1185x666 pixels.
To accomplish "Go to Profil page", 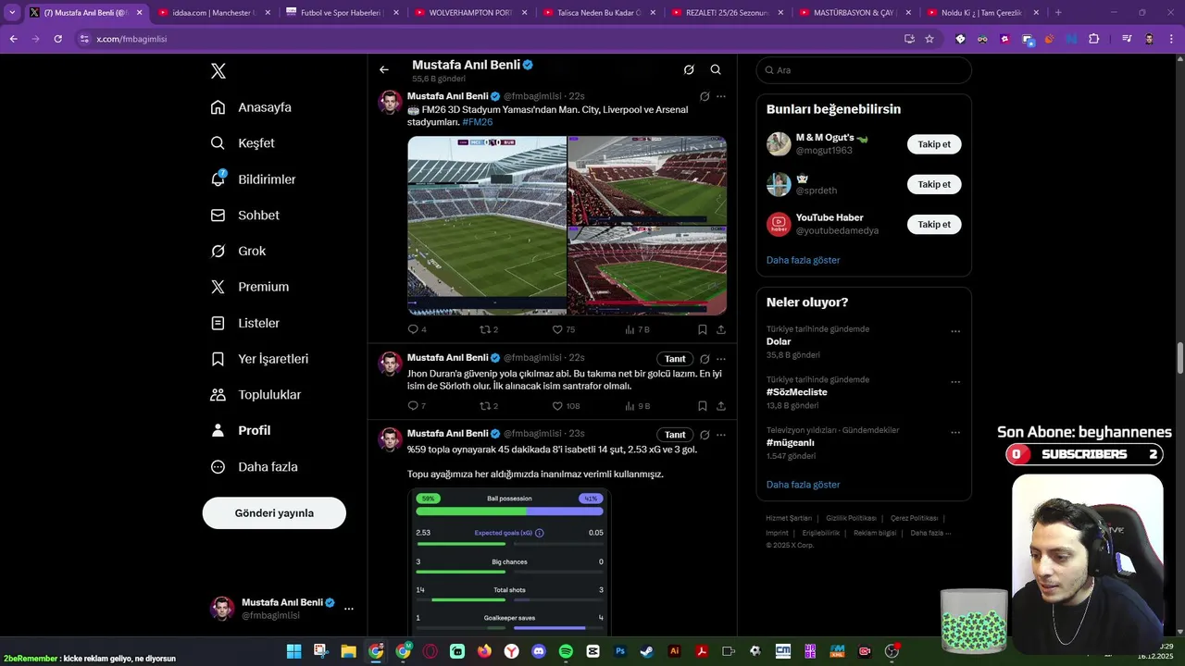I will coord(240,430).
